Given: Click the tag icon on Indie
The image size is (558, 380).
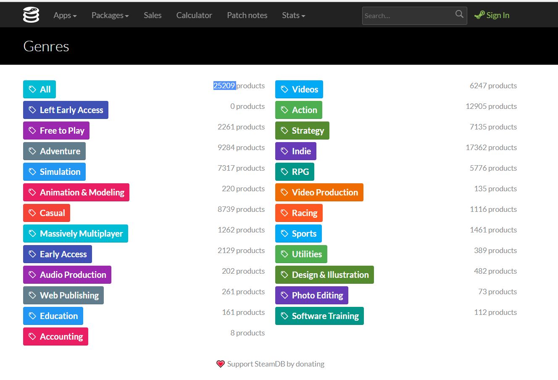Looking at the screenshot, I should pyautogui.click(x=284, y=151).
